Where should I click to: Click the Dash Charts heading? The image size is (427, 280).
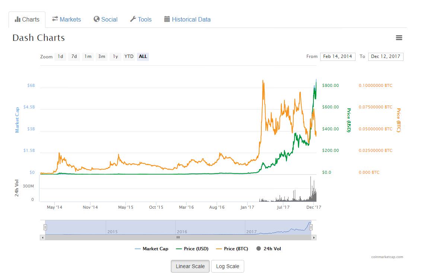(39, 38)
